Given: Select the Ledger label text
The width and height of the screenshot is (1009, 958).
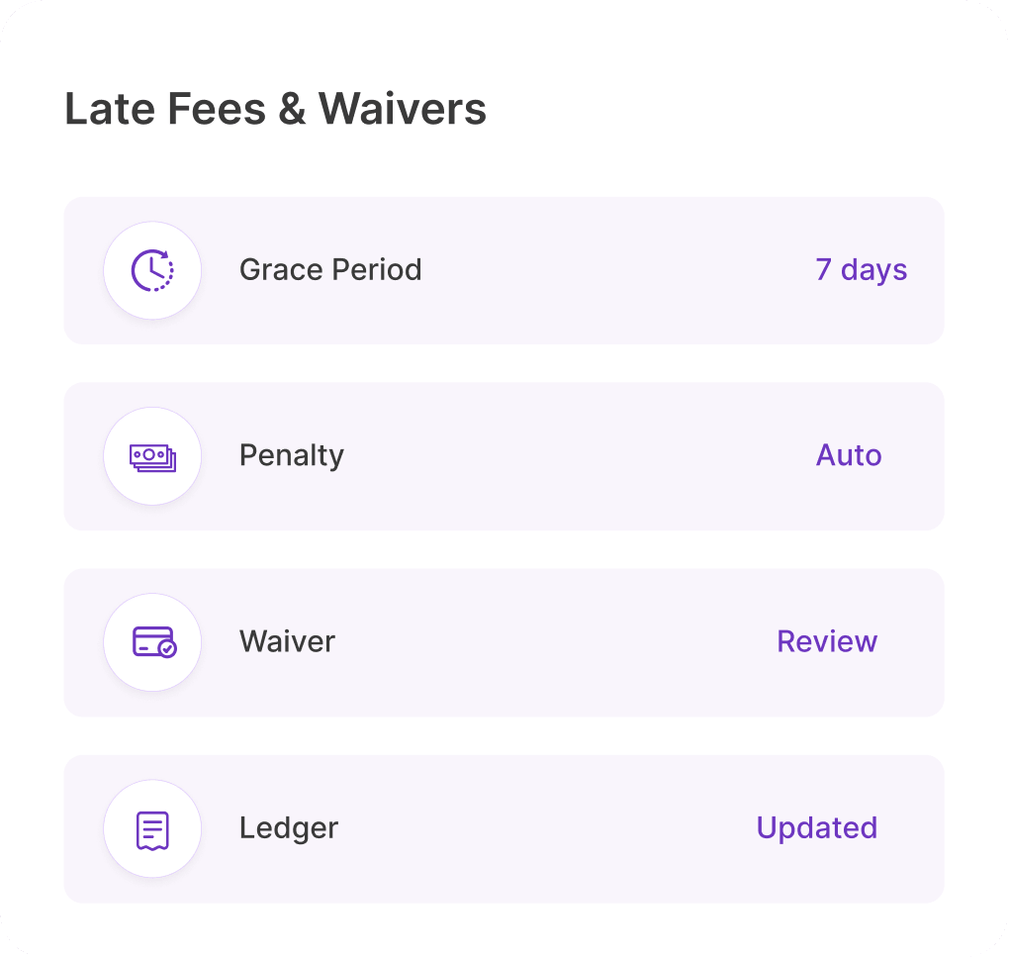Looking at the screenshot, I should [288, 828].
